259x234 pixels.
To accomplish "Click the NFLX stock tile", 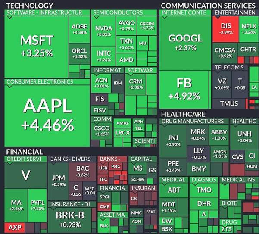I will pos(249,29).
